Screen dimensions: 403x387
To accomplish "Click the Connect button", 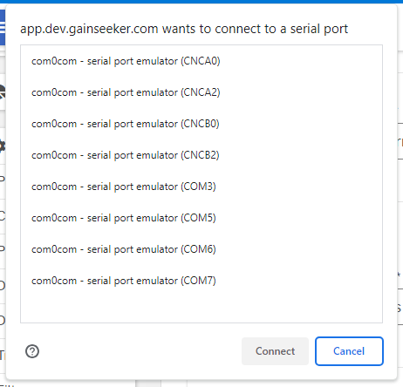I will tap(275, 351).
